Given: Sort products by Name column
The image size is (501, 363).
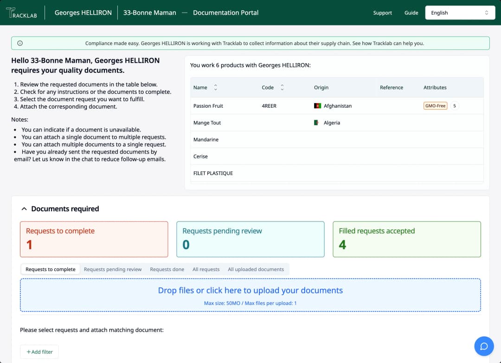Looking at the screenshot, I should tap(215, 87).
